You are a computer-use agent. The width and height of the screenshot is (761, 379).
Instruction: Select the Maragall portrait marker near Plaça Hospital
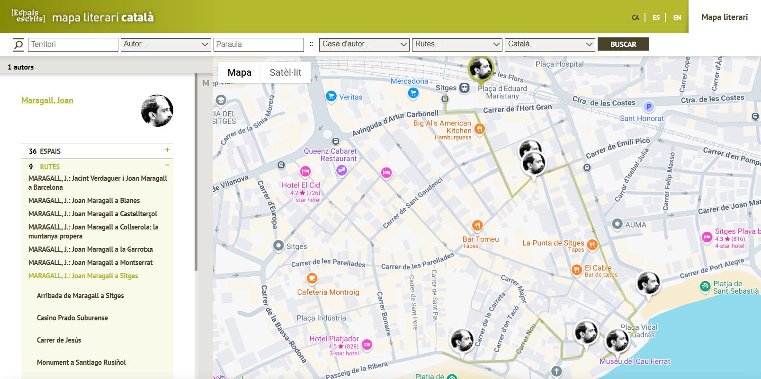pyautogui.click(x=481, y=68)
